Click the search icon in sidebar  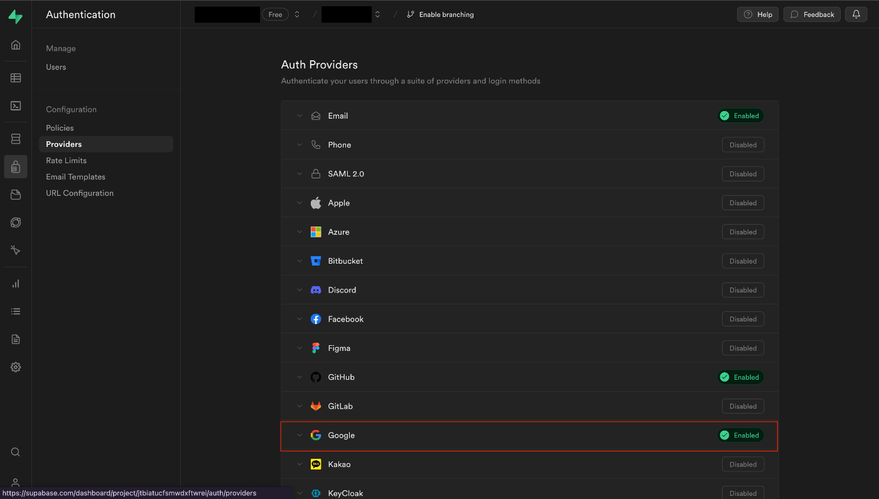(16, 452)
